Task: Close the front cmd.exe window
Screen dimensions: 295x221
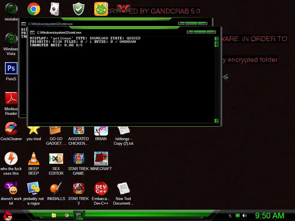Action: pos(211,32)
